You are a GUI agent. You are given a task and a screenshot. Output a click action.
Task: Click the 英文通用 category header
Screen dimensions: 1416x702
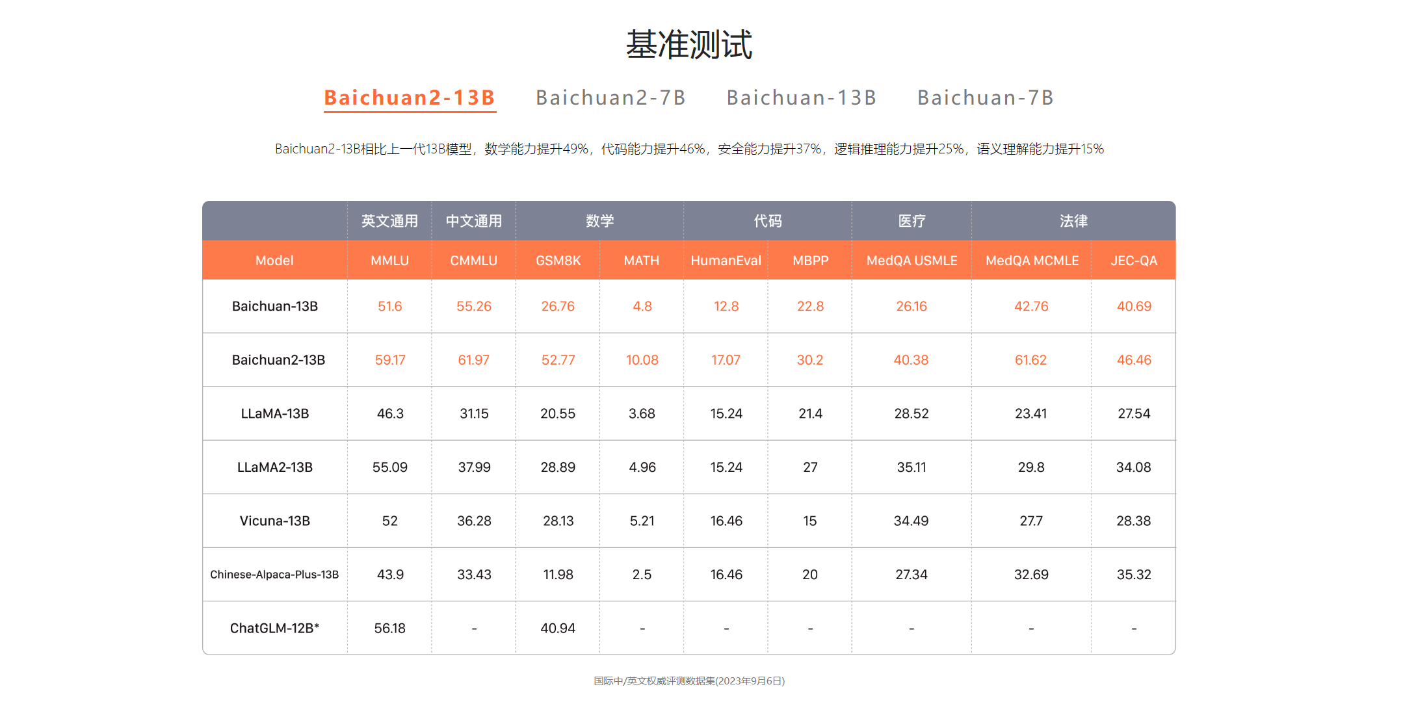pos(389,221)
